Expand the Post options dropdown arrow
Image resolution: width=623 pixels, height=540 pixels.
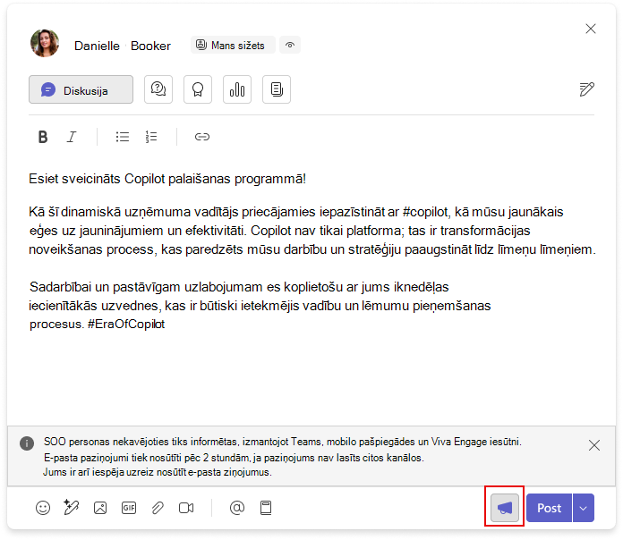tap(584, 508)
